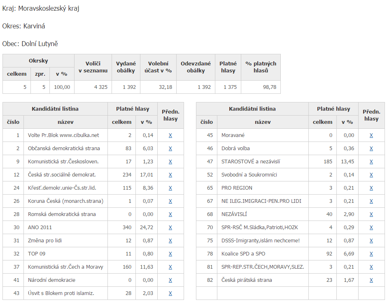Click X link for Úsvit s Blokem proti islamiz.

point(170,293)
